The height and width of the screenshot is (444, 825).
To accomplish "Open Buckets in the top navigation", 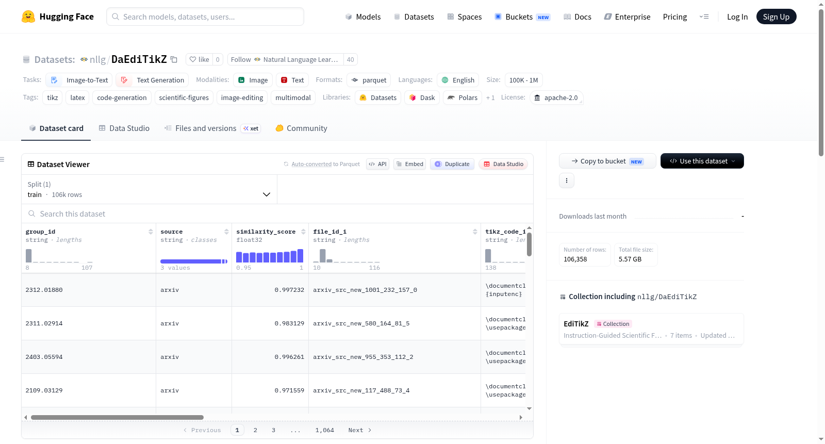I will pyautogui.click(x=522, y=17).
